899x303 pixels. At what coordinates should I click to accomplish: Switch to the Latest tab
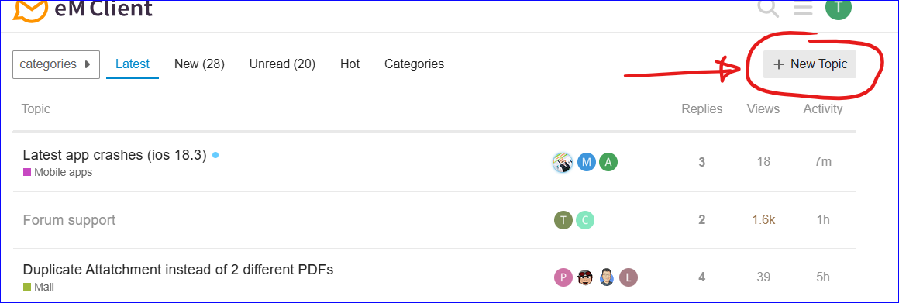tap(133, 64)
